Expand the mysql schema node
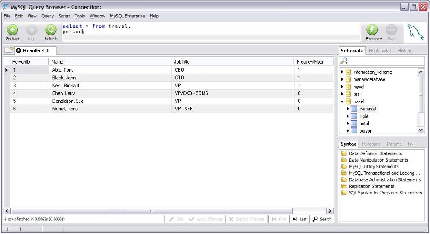 (342, 87)
